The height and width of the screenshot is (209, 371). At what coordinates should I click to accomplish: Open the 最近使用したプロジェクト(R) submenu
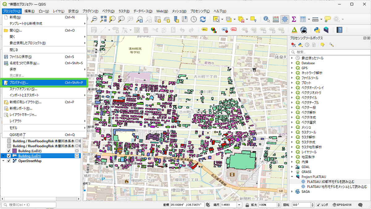pos(45,43)
